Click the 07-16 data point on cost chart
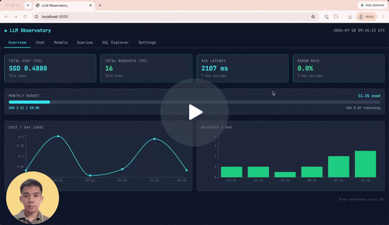The height and width of the screenshot is (225, 389). point(155,139)
